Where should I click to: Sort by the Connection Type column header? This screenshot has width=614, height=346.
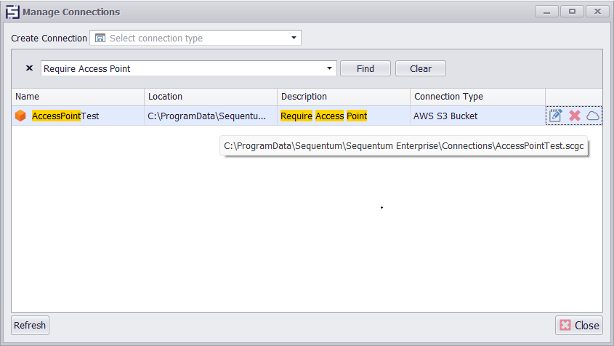(x=477, y=97)
